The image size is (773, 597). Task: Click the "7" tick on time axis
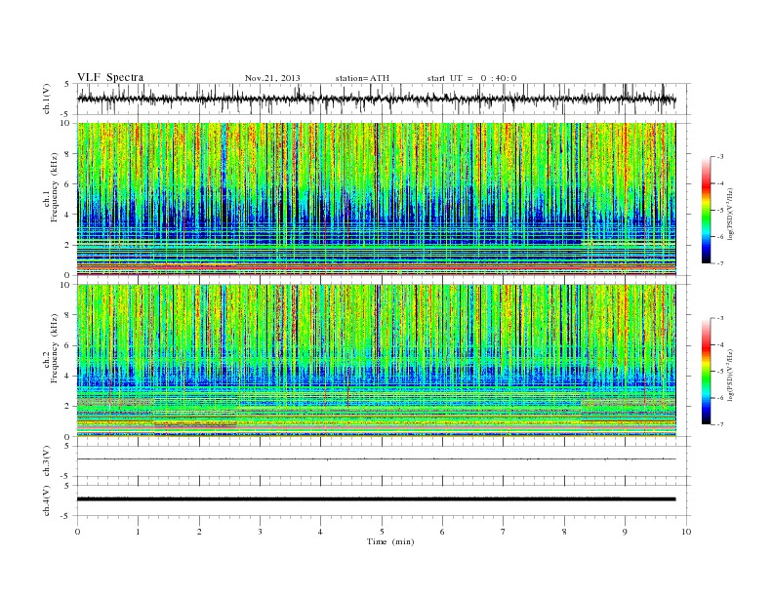[x=504, y=532]
